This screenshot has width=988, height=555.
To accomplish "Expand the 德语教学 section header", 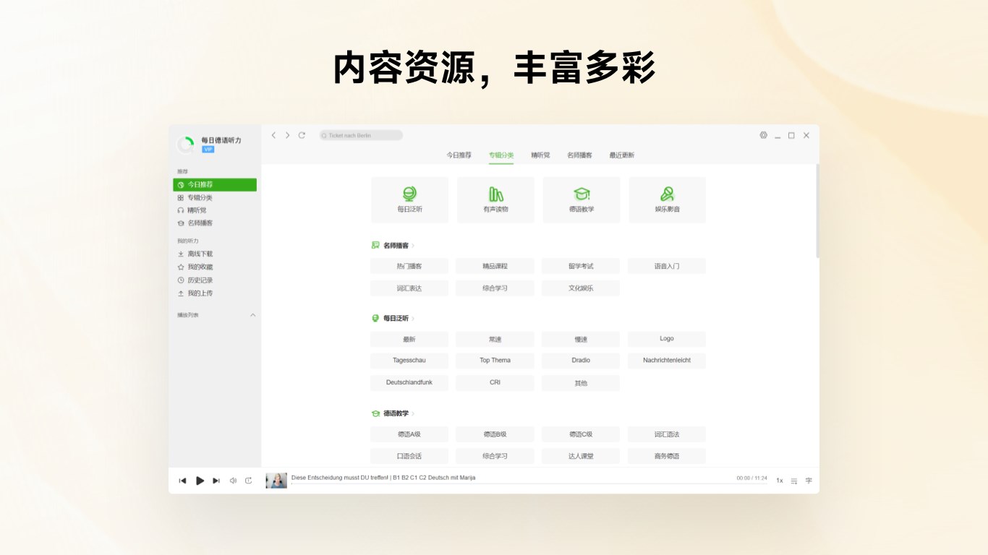I will 393,413.
